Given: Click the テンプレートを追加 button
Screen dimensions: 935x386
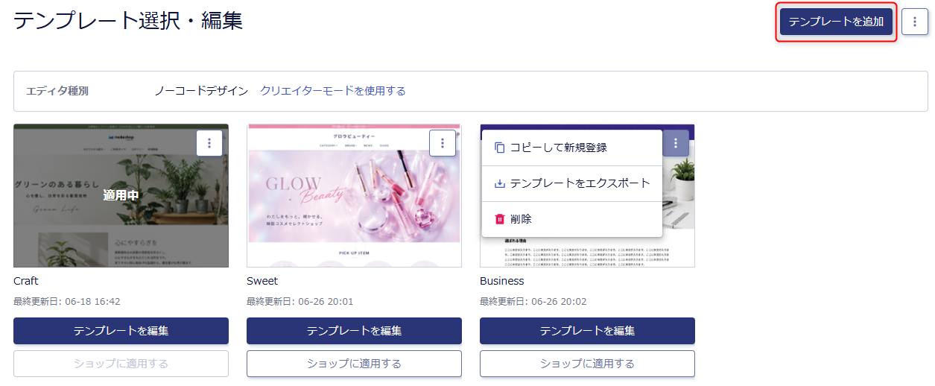Looking at the screenshot, I should [x=836, y=22].
